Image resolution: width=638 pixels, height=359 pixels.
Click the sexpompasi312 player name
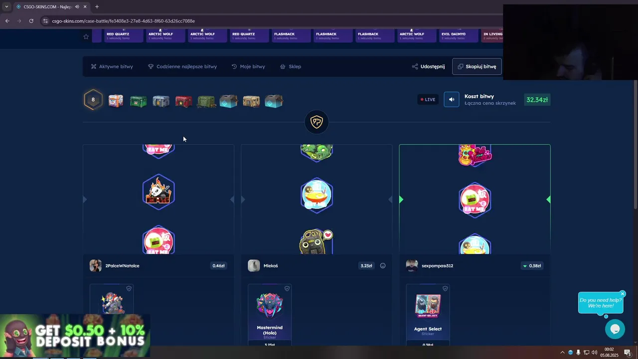click(437, 266)
